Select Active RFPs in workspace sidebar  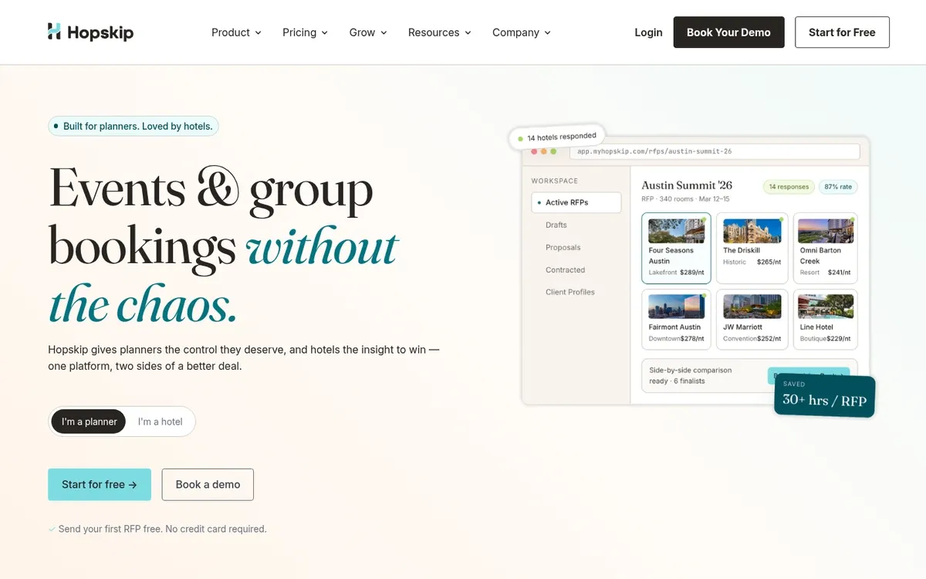coord(576,202)
